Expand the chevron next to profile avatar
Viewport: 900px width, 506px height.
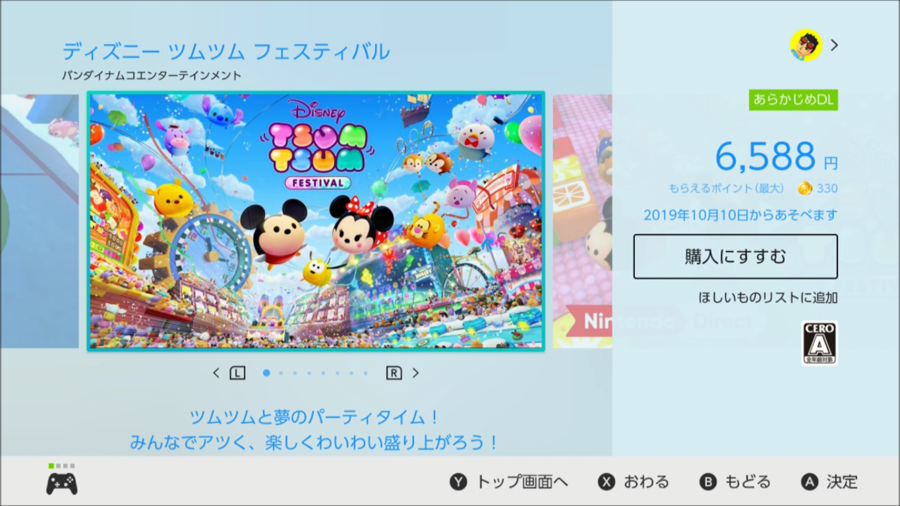coord(835,45)
